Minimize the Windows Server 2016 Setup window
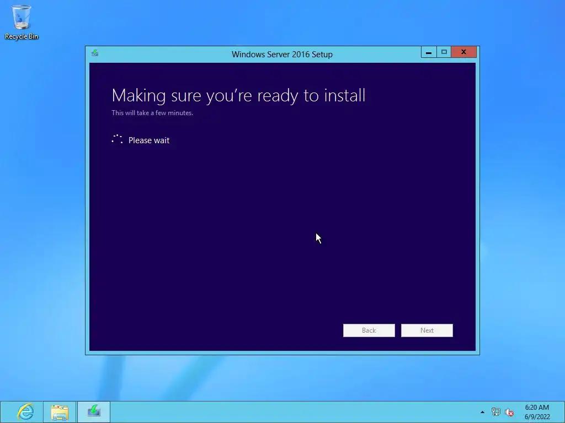 coord(428,52)
